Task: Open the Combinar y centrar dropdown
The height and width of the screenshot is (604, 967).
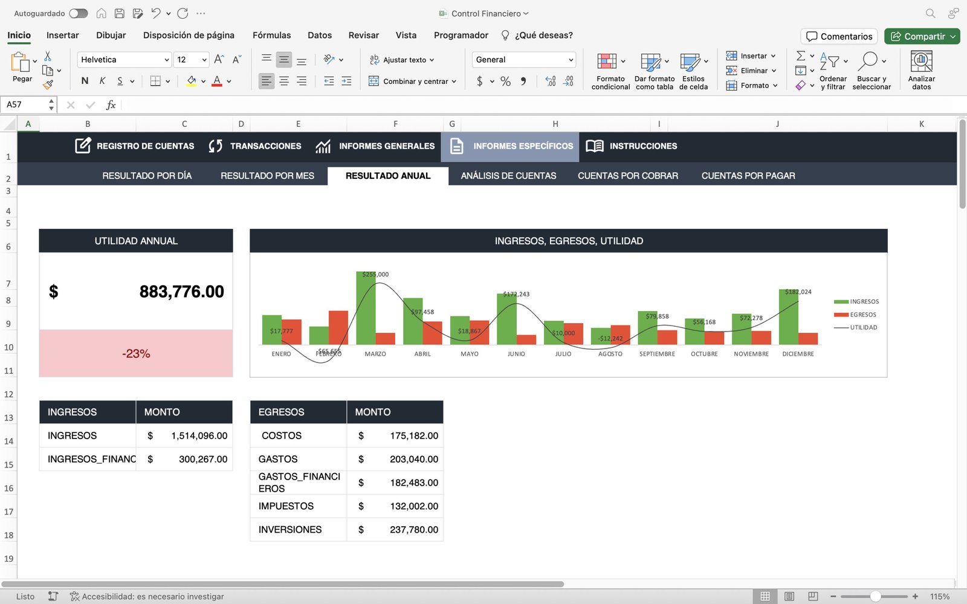Action: point(454,82)
